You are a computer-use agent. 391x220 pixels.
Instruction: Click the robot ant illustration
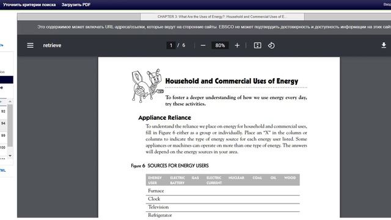[x=147, y=86]
